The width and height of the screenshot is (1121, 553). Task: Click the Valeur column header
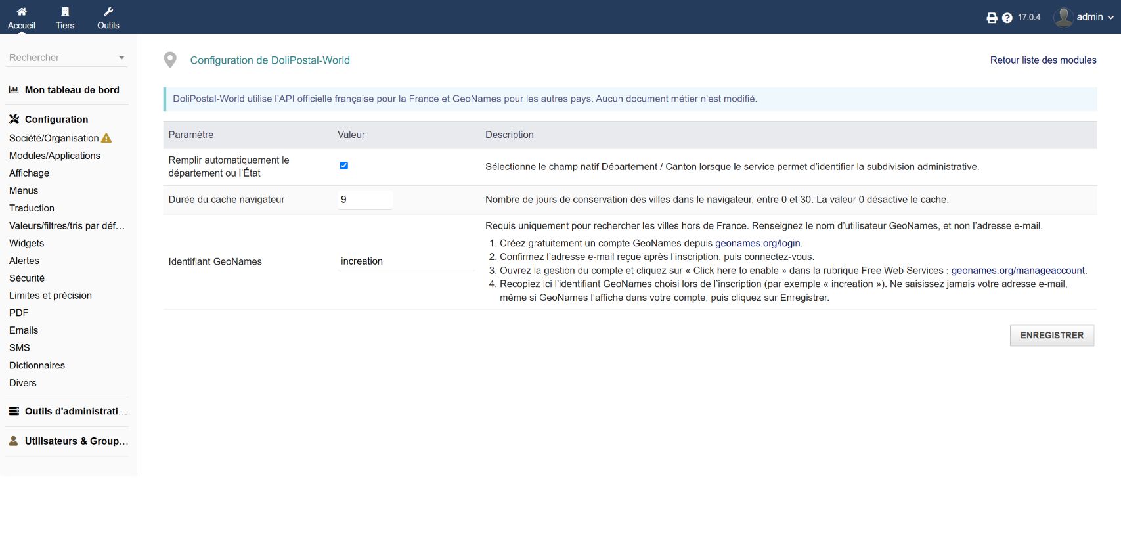click(351, 135)
